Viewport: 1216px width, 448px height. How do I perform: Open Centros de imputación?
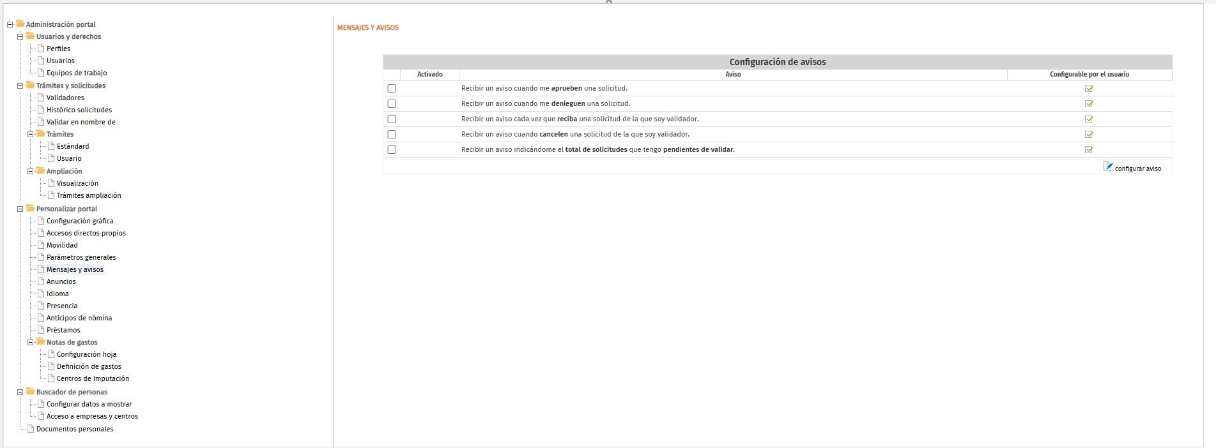93,379
